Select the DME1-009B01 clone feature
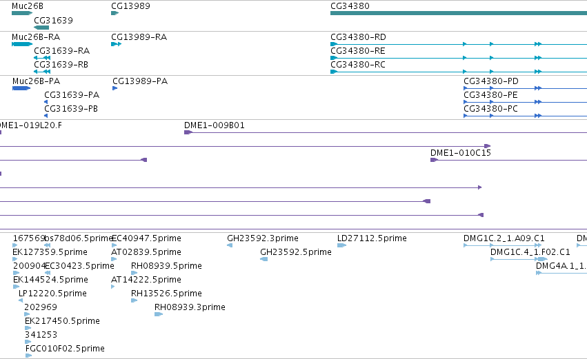This screenshot has height=359, width=587. 386,132
